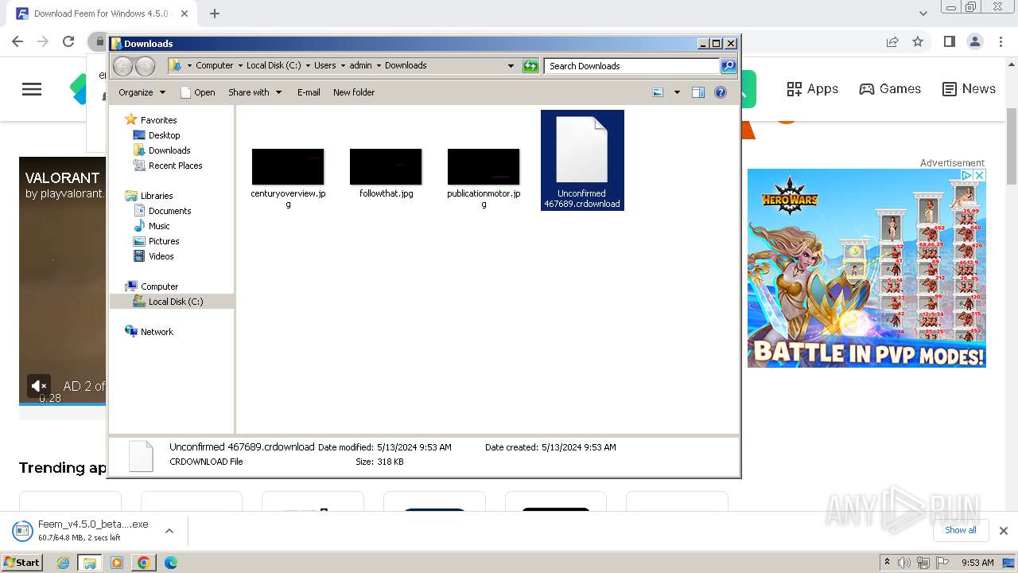Open Recent Places in navigation pane
Image resolution: width=1018 pixels, height=573 pixels.
(x=175, y=166)
